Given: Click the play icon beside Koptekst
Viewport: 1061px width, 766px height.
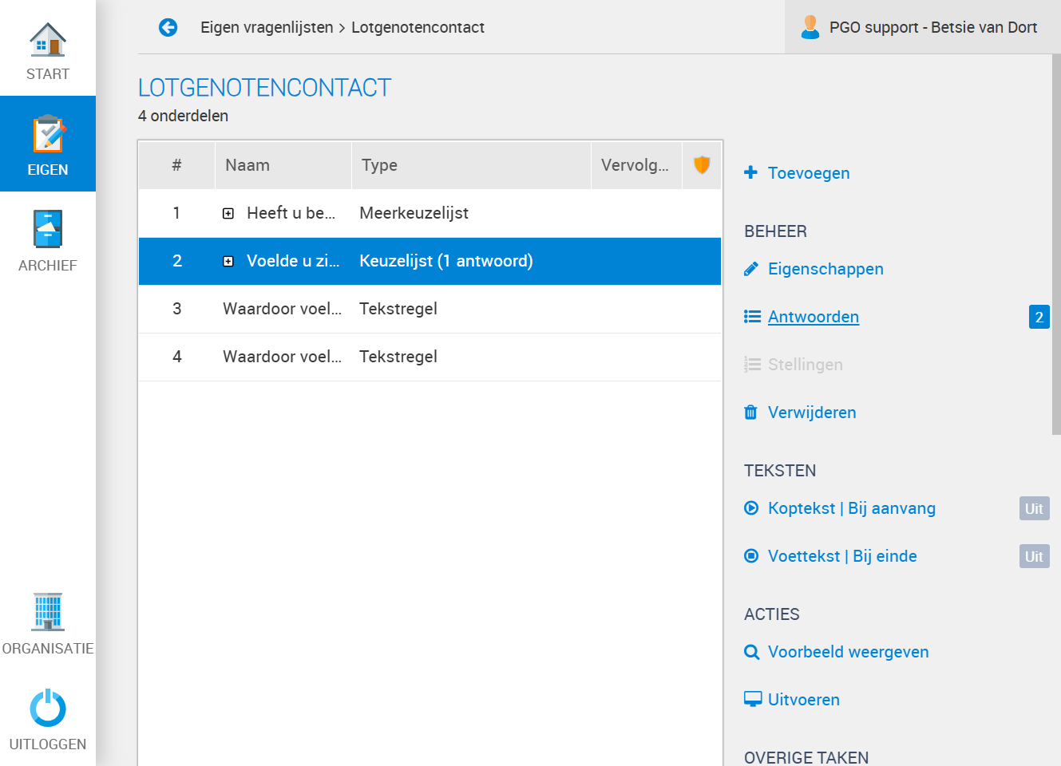Looking at the screenshot, I should (751, 508).
